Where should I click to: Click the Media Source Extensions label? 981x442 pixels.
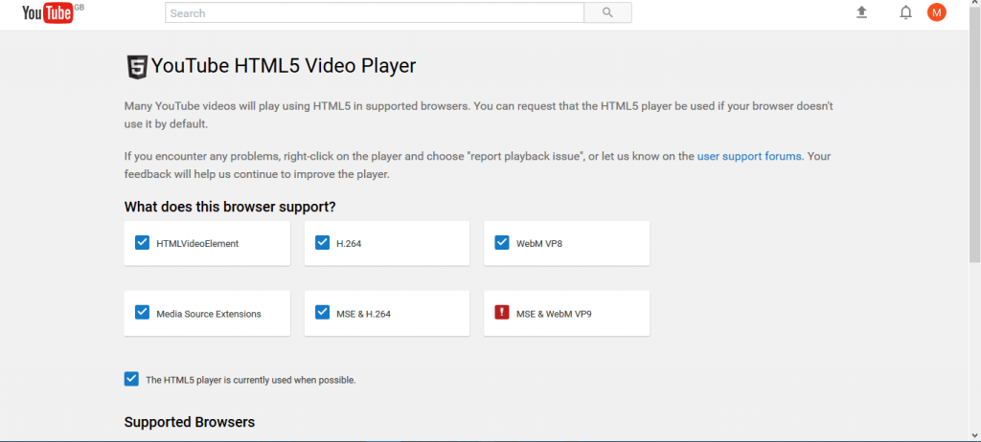click(208, 314)
